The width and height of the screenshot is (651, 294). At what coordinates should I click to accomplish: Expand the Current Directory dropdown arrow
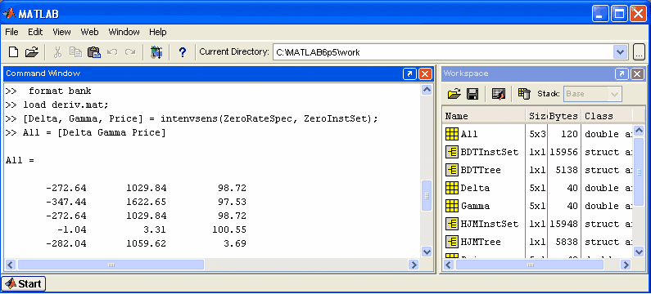(x=620, y=52)
